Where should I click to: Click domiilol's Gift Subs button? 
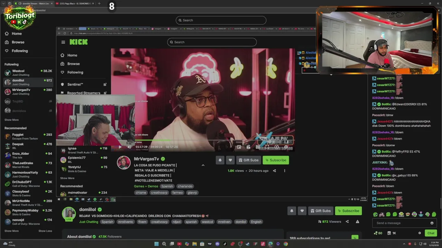tap(321, 211)
